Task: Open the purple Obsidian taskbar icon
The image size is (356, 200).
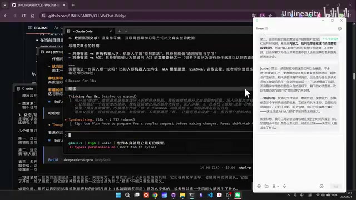Action: (x=201, y=195)
